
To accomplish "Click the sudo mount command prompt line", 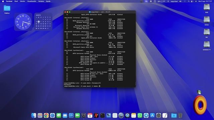I will pos(82,86).
